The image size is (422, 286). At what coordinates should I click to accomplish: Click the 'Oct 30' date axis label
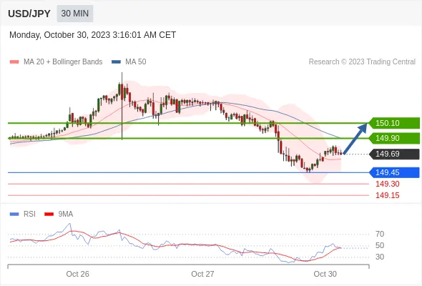pyautogui.click(x=325, y=274)
